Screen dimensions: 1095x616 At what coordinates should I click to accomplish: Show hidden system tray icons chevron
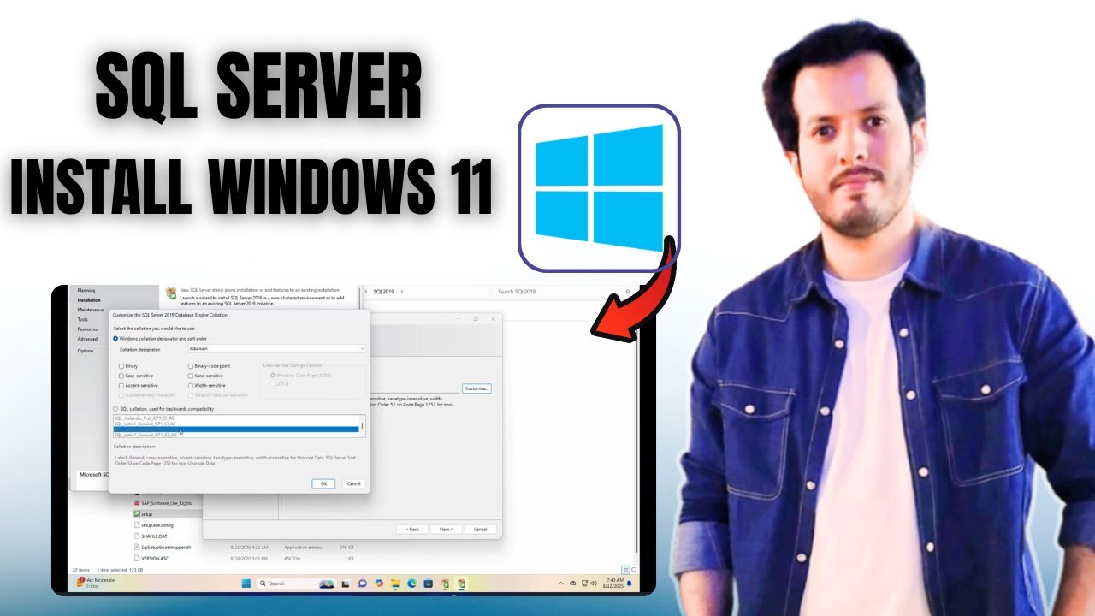coord(560,583)
